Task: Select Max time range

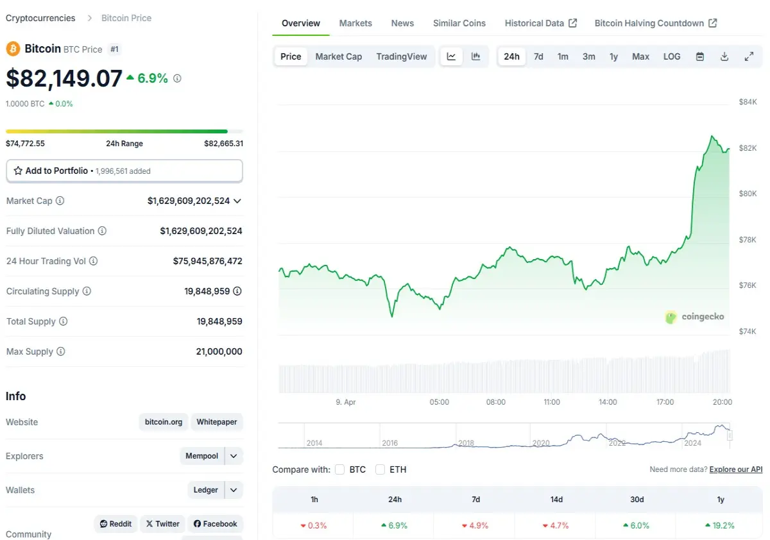Action: click(x=640, y=56)
